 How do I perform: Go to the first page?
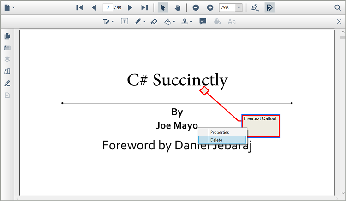pos(79,8)
